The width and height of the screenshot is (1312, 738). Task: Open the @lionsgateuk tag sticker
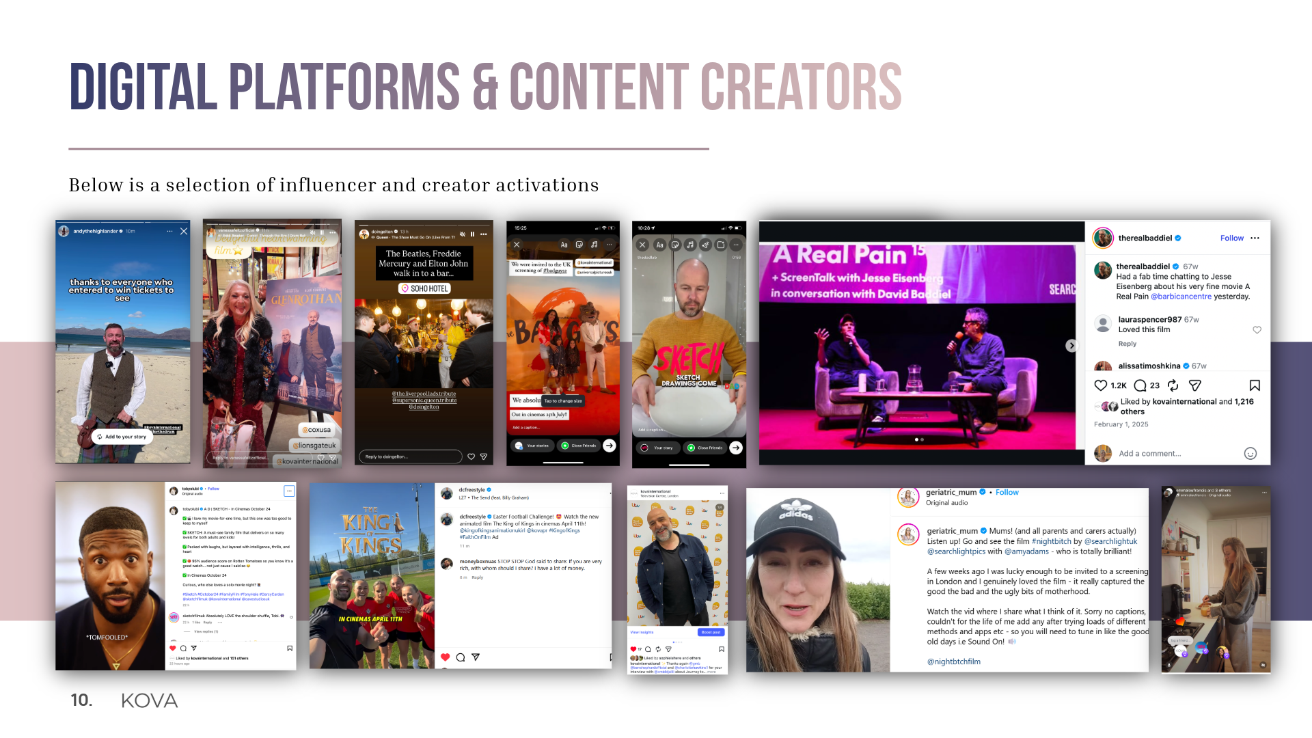tap(315, 446)
